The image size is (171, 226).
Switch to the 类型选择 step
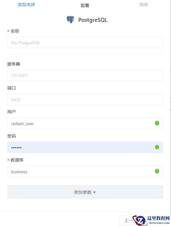click(26, 4)
